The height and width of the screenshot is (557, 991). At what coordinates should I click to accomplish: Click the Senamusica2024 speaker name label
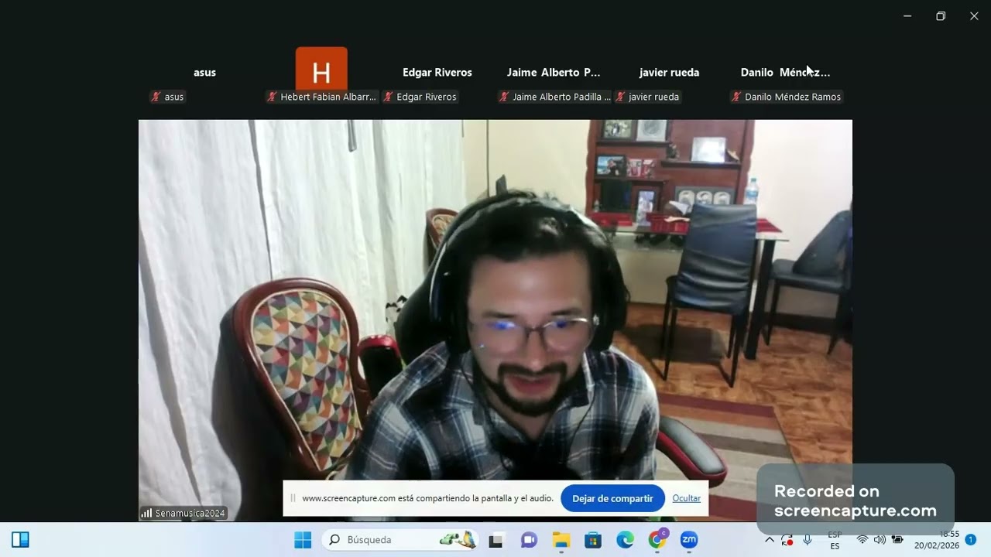pyautogui.click(x=190, y=513)
